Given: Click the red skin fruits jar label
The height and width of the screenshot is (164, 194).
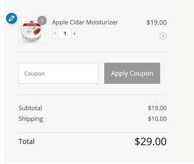Looking at the screenshot, I should tap(31, 24).
